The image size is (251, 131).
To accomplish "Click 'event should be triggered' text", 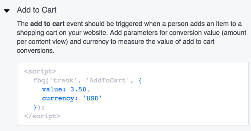I will coord(104,24).
